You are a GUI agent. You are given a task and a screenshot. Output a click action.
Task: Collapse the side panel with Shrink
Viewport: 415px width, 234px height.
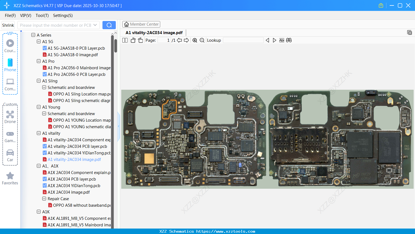coord(8,25)
